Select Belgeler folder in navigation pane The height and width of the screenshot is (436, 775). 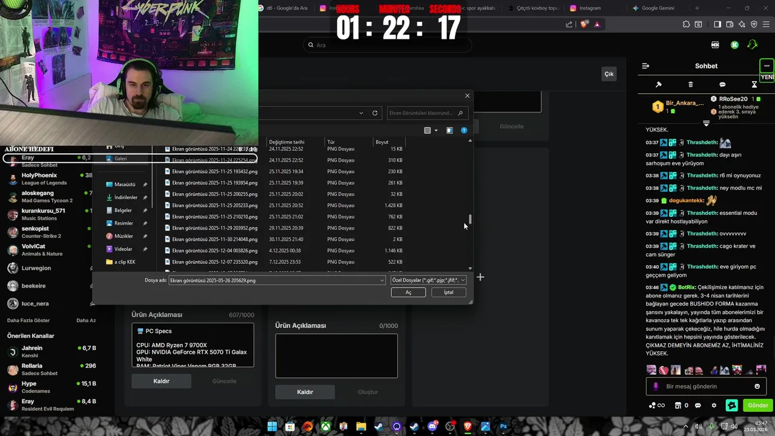(x=123, y=210)
